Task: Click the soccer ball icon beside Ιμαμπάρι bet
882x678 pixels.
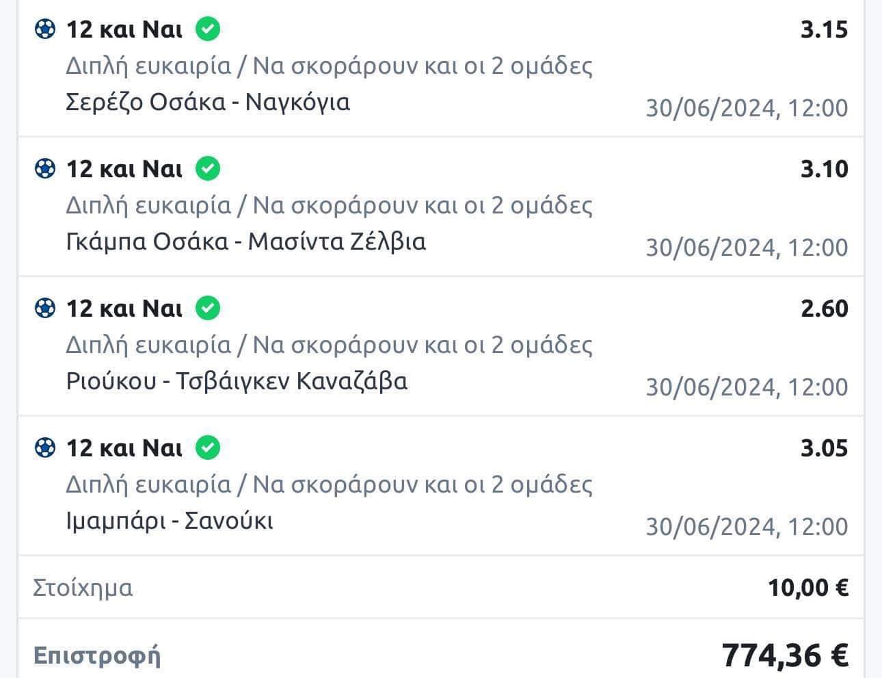Action: coord(44,448)
